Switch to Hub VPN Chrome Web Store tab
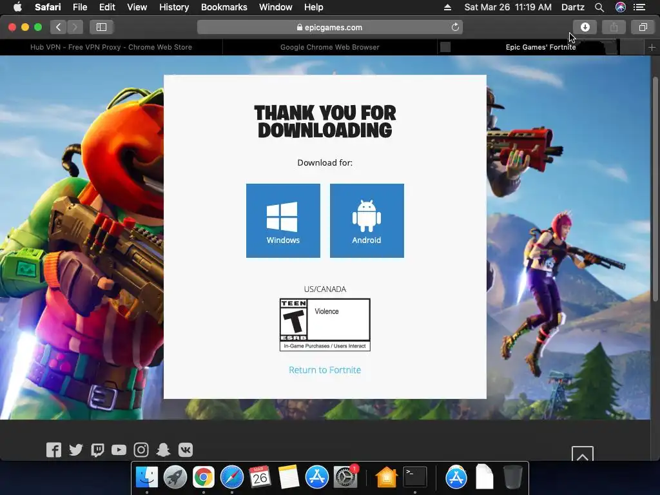660x495 pixels. [111, 47]
